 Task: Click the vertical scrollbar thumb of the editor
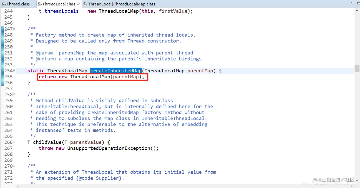point(357,68)
